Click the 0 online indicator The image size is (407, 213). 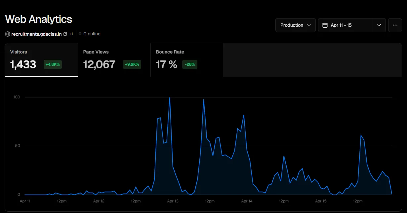pos(90,34)
